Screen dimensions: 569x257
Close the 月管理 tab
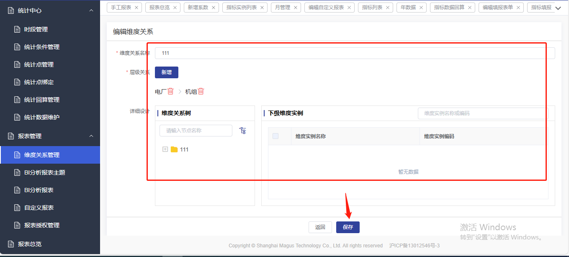click(x=296, y=8)
